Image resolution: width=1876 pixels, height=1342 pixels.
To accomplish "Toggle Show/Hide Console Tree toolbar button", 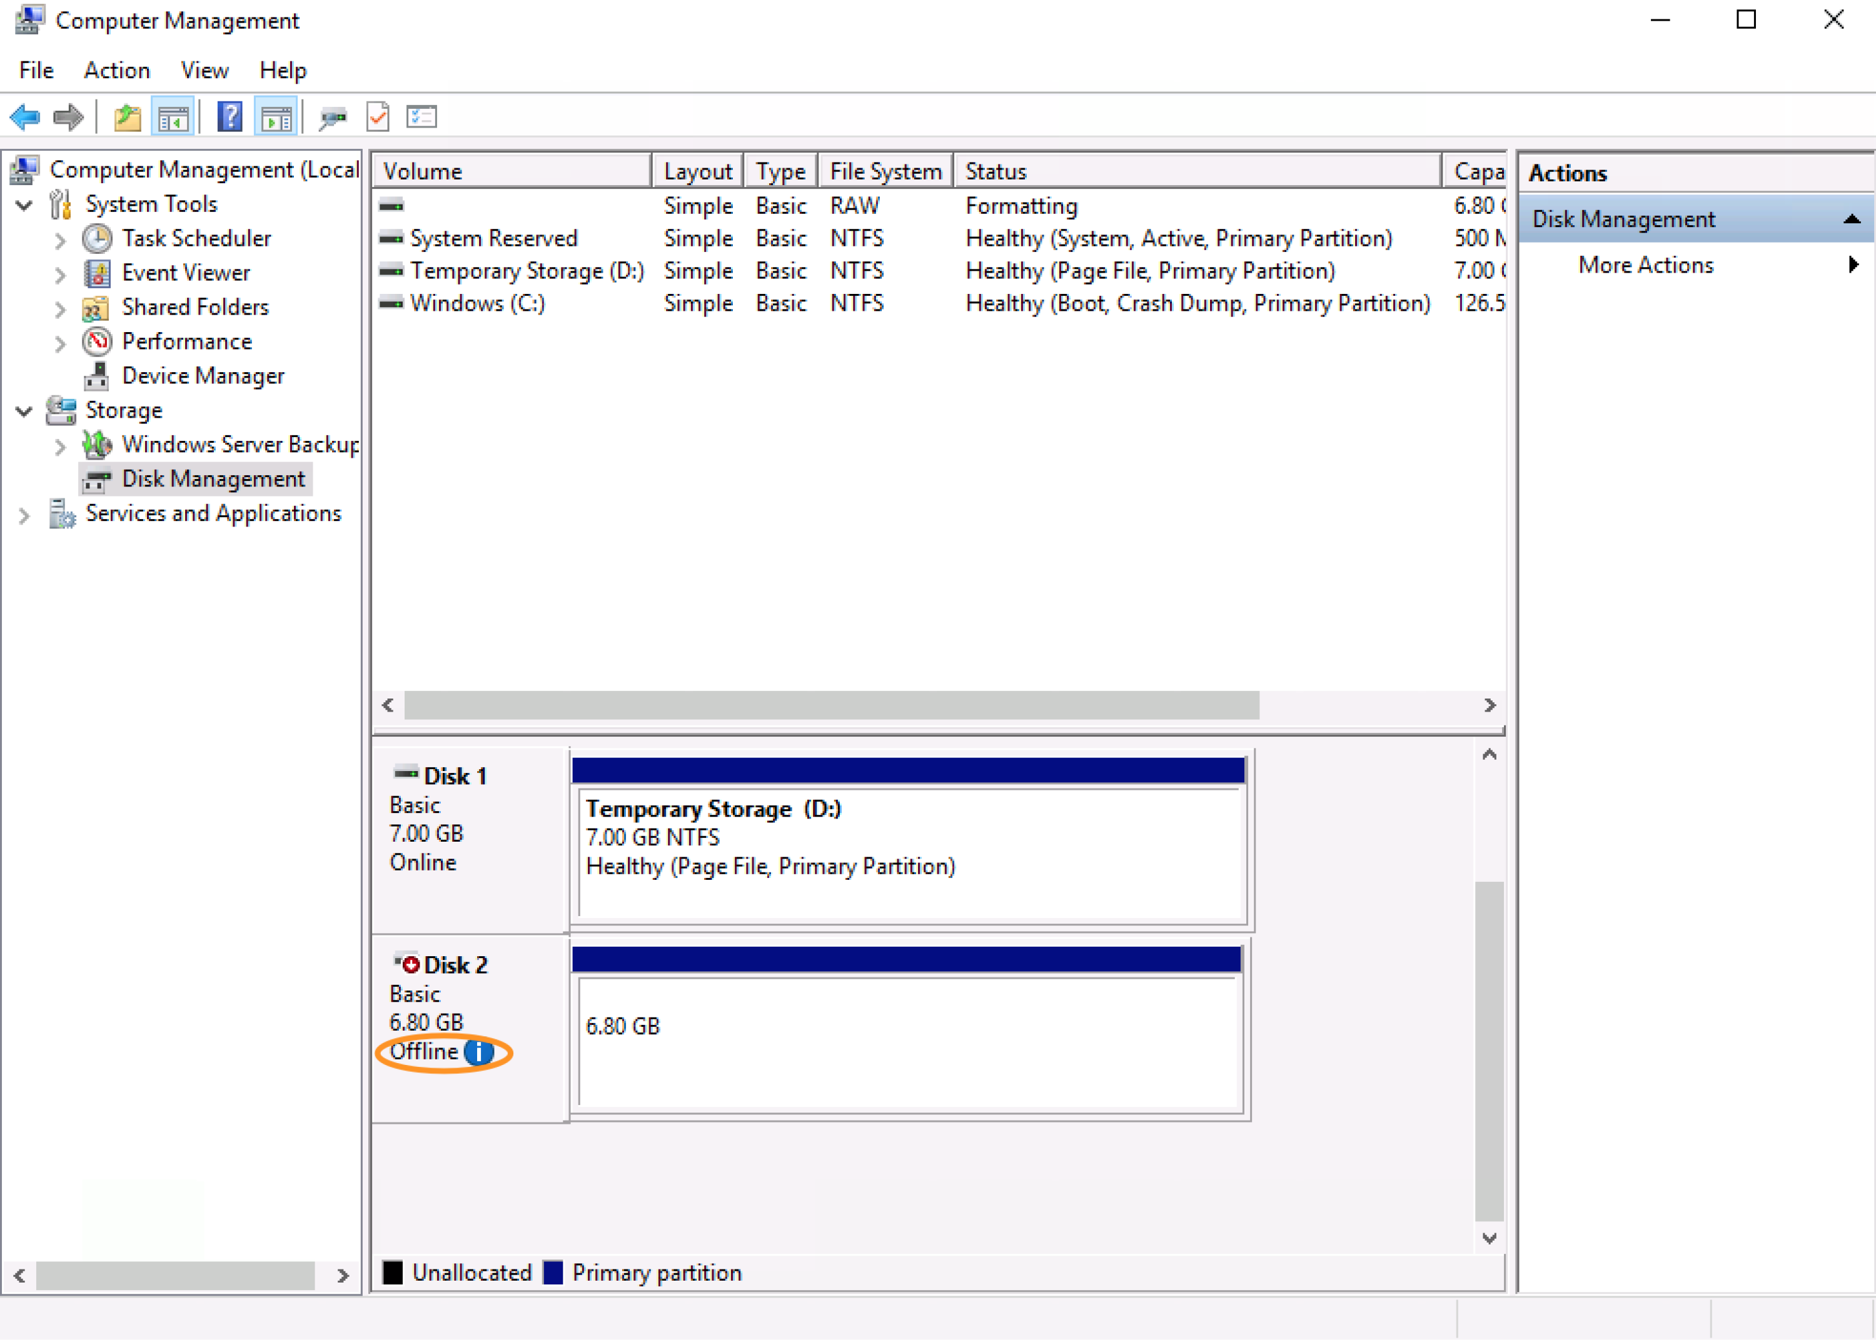I will tap(174, 118).
